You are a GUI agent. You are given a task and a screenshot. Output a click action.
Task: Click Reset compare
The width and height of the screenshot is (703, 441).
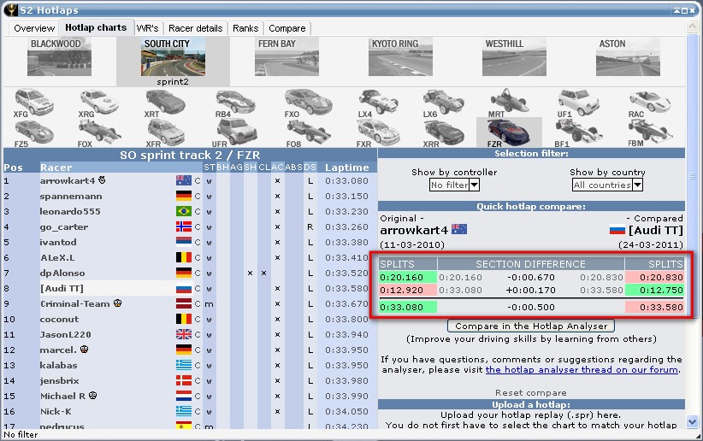click(x=531, y=392)
